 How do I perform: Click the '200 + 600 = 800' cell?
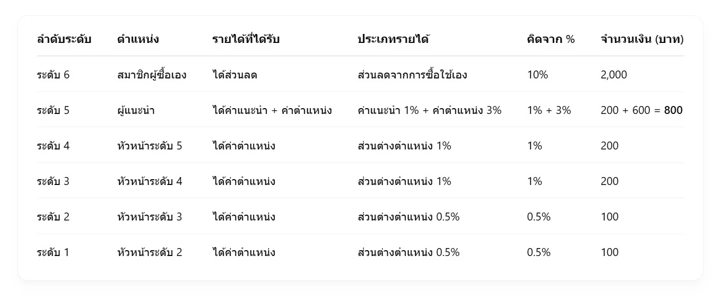click(x=641, y=110)
